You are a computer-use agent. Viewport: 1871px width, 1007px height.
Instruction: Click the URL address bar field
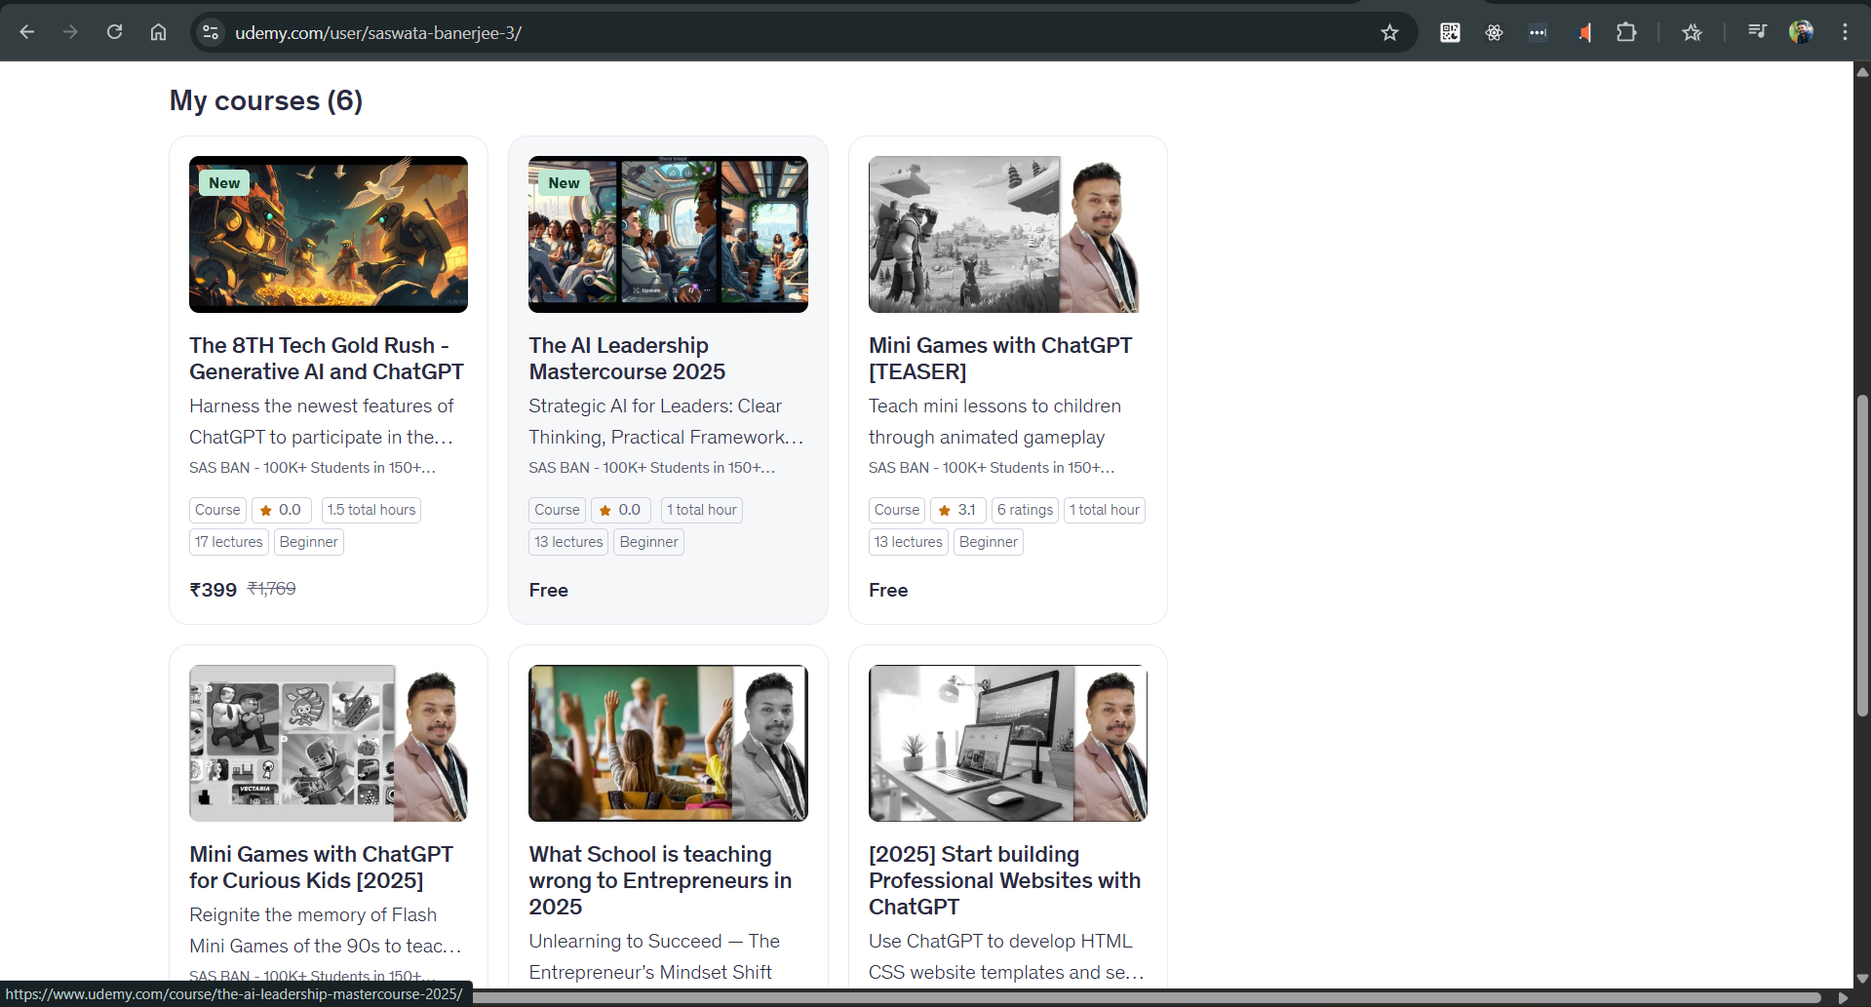[x=780, y=32]
